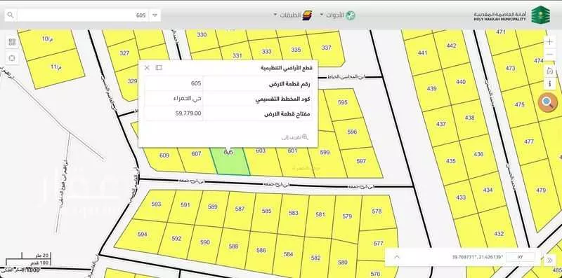The width and height of the screenshot is (562, 278).
Task: Select parcel 583 on the map
Action: click(x=294, y=214)
